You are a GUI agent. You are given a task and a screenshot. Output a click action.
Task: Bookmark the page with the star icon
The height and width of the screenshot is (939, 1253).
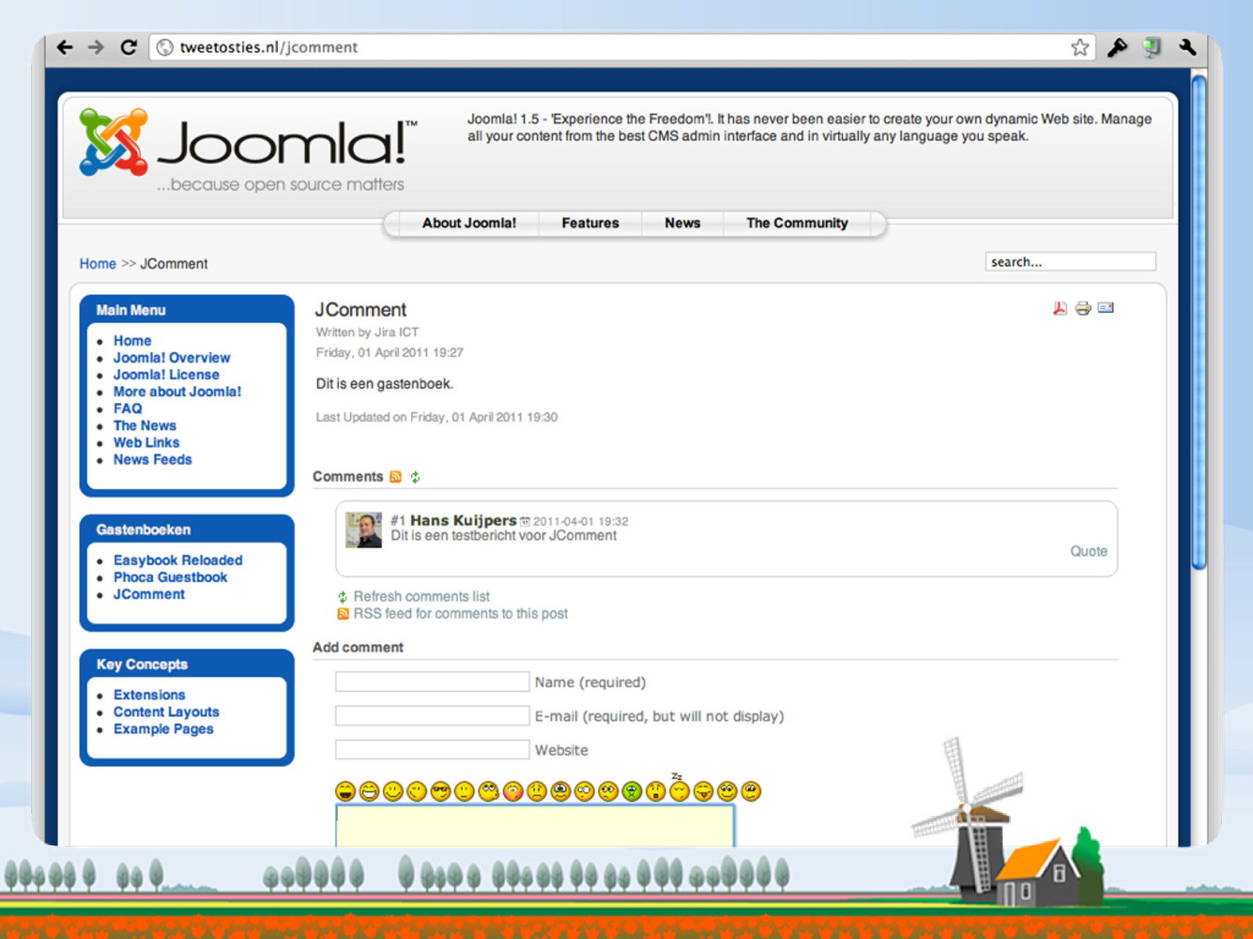coord(1080,47)
